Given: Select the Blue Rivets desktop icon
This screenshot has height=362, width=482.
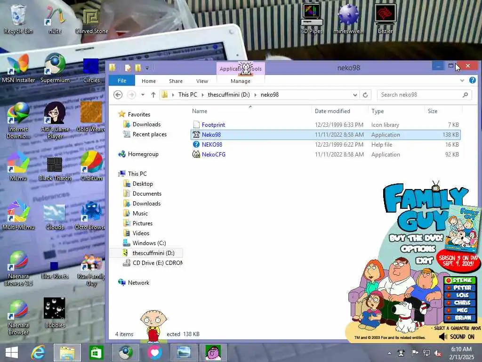Looking at the screenshot, I should click(55, 270).
